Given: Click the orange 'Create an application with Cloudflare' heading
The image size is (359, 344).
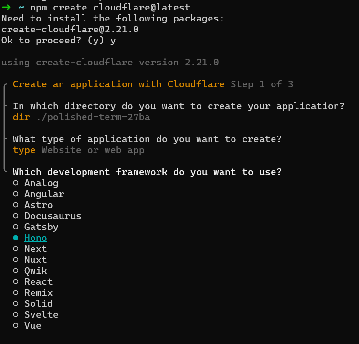Looking at the screenshot, I should [x=118, y=84].
